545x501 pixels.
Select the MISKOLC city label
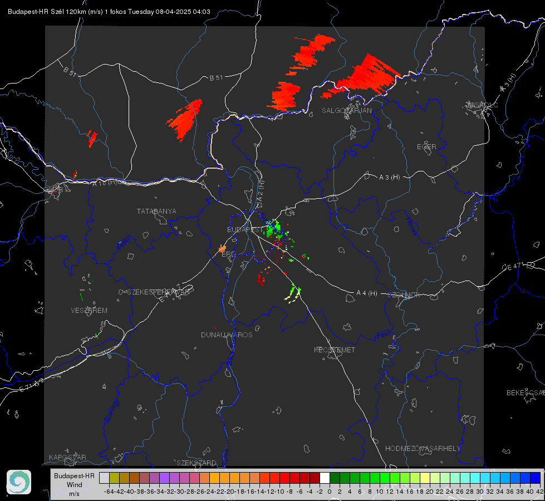pyautogui.click(x=483, y=105)
